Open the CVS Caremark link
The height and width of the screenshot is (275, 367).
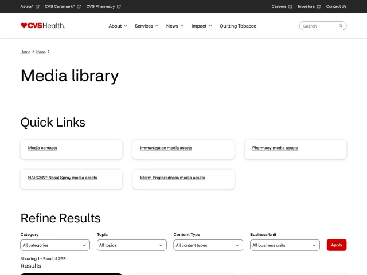pos(60,6)
